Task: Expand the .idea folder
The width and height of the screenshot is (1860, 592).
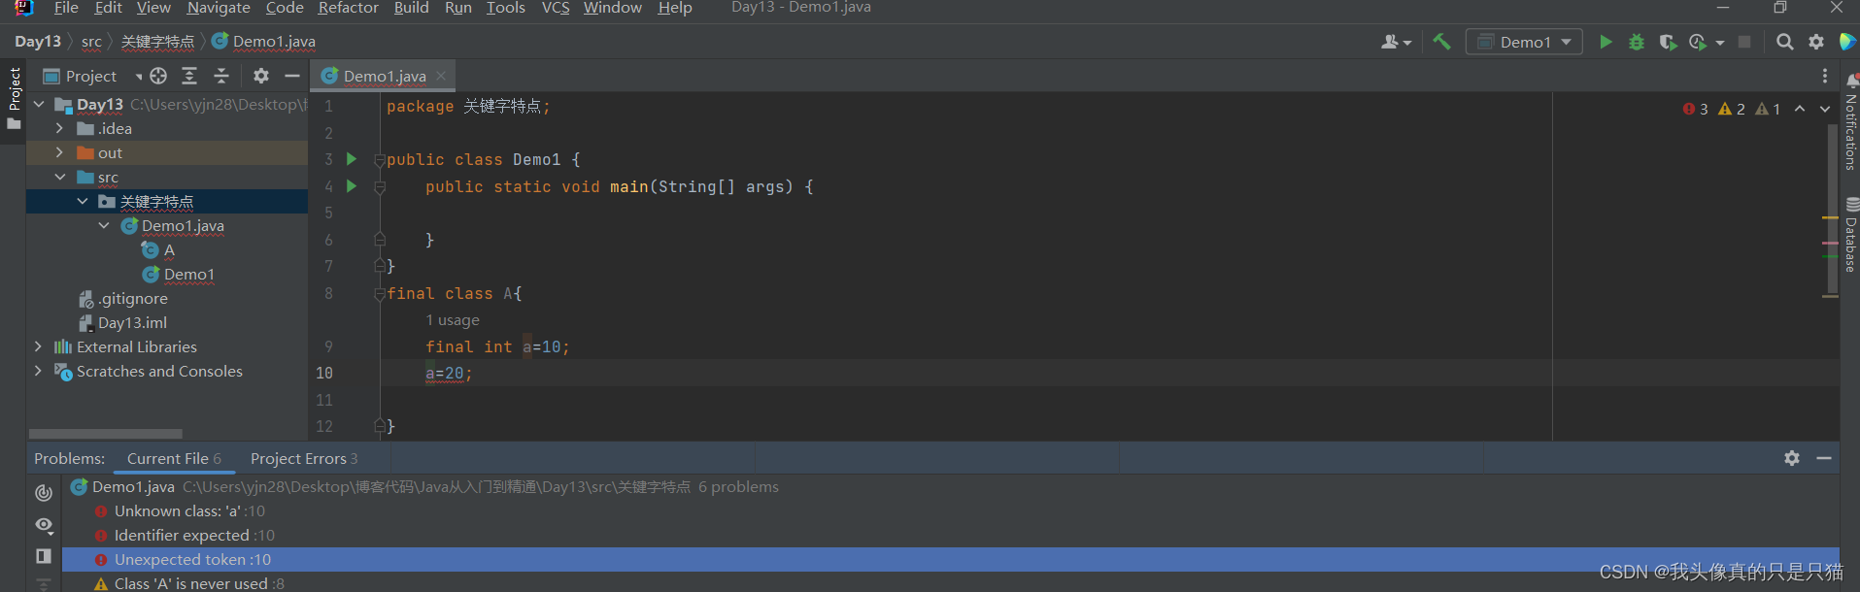Action: 60,128
